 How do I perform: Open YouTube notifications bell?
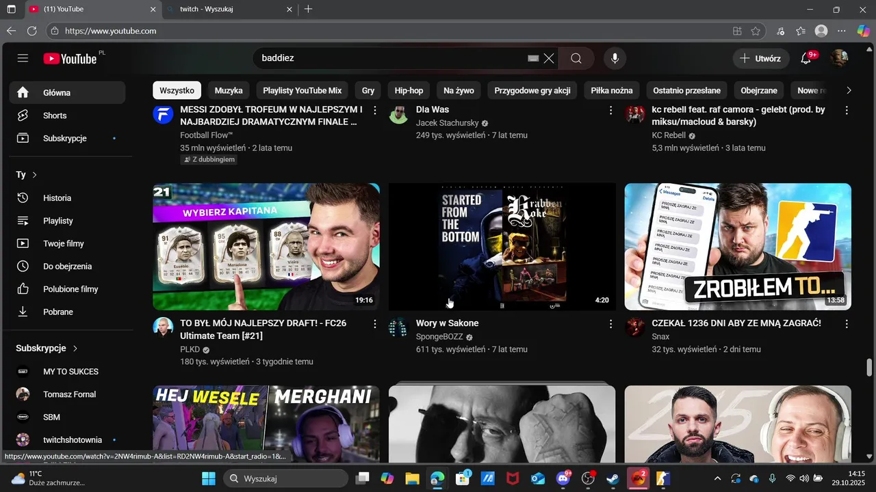806,58
